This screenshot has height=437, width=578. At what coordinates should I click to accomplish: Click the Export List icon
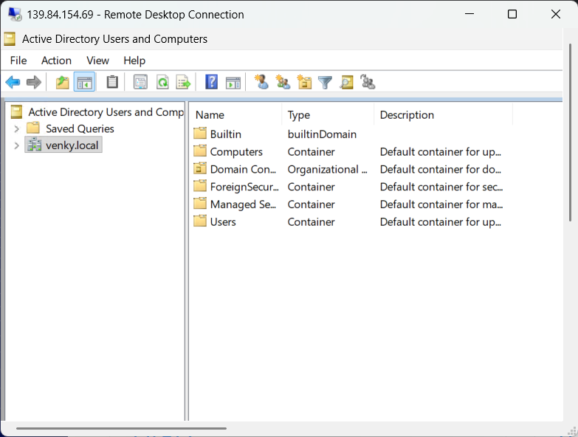tap(183, 82)
